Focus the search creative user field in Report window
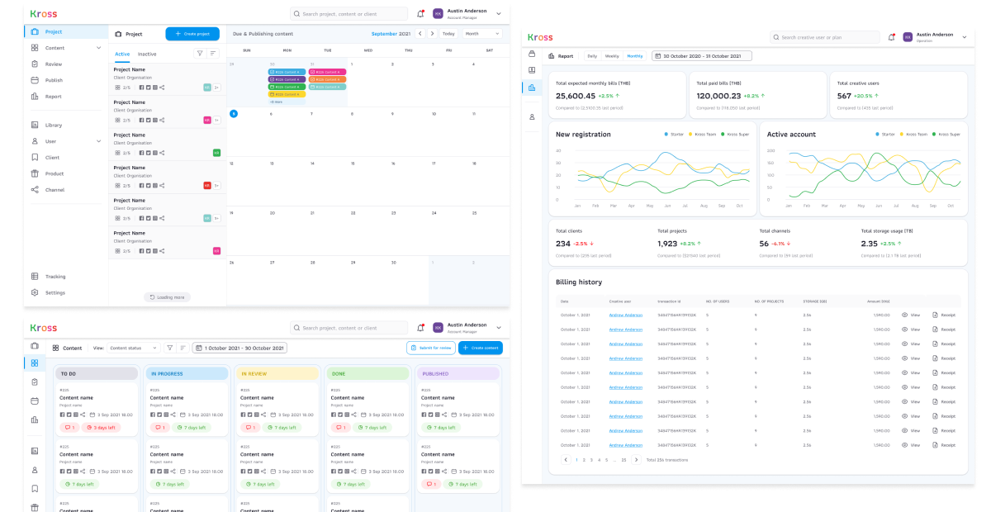 pos(825,37)
